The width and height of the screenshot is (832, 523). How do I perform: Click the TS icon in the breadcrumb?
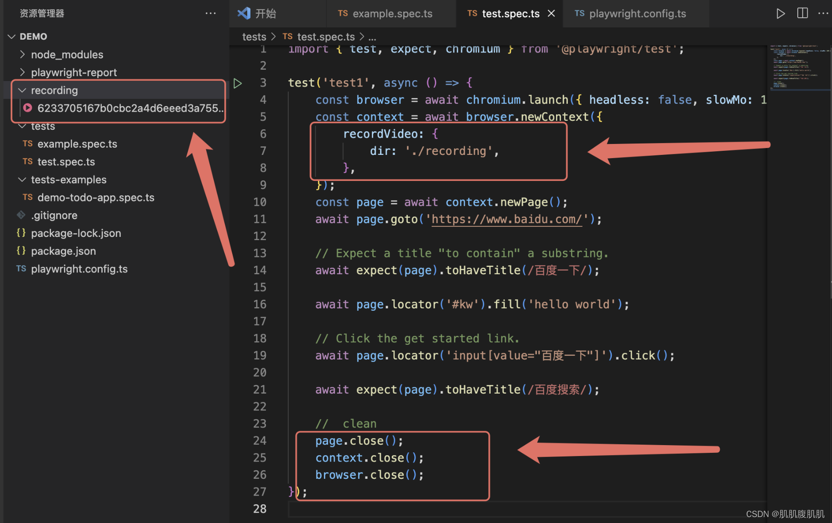(287, 36)
